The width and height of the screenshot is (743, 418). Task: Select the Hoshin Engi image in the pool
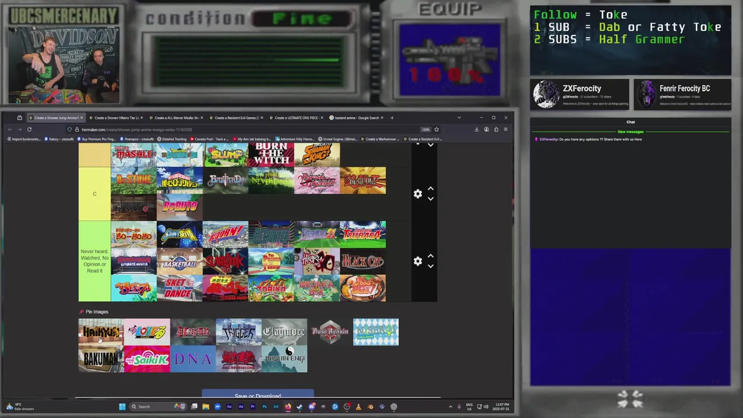coord(284,359)
